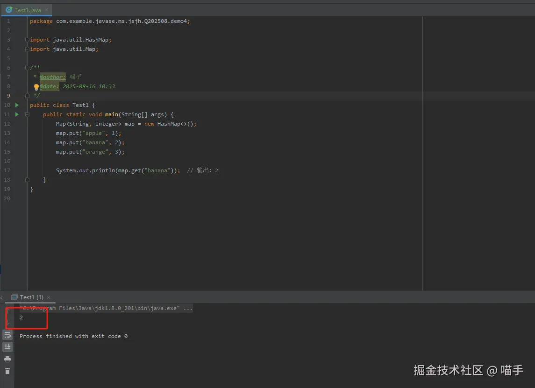This screenshot has width=535, height=388.
Task: Click fold marker at main's closing brace
Action: [x=27, y=180]
